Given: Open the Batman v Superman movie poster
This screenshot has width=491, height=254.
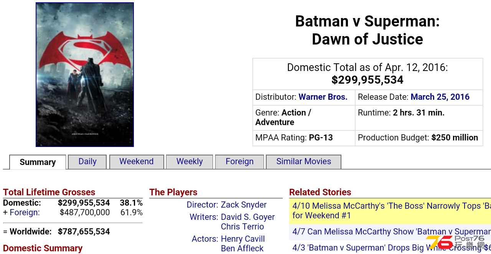Looking at the screenshot, I should pos(85,74).
